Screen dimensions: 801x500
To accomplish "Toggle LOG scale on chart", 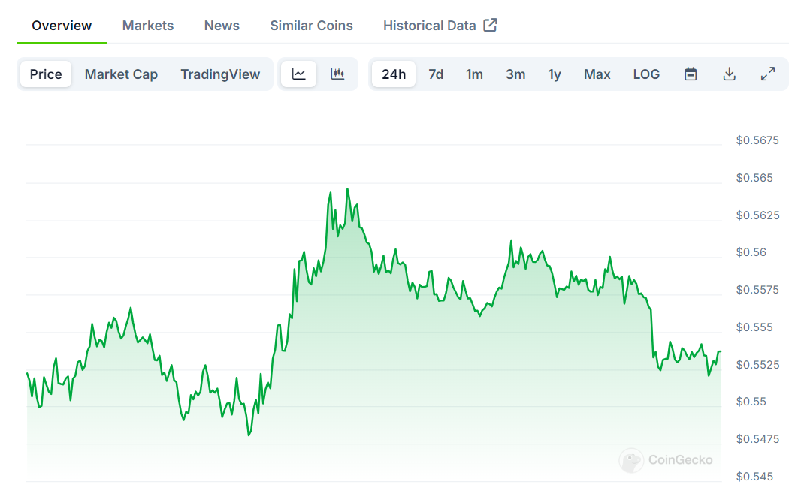I will pyautogui.click(x=646, y=74).
